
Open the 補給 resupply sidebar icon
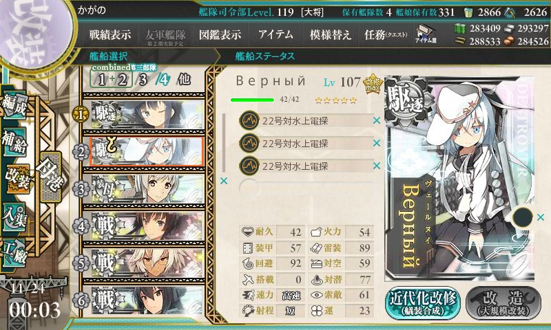pyautogui.click(x=14, y=142)
